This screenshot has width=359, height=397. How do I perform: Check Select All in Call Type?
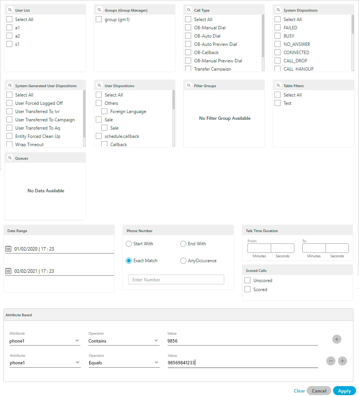point(188,19)
